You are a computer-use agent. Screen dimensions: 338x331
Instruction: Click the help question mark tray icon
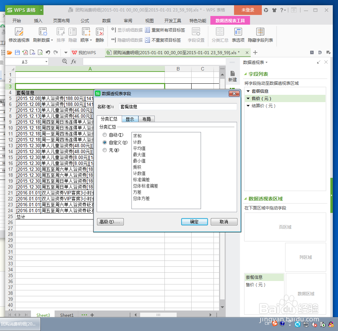[282, 323]
